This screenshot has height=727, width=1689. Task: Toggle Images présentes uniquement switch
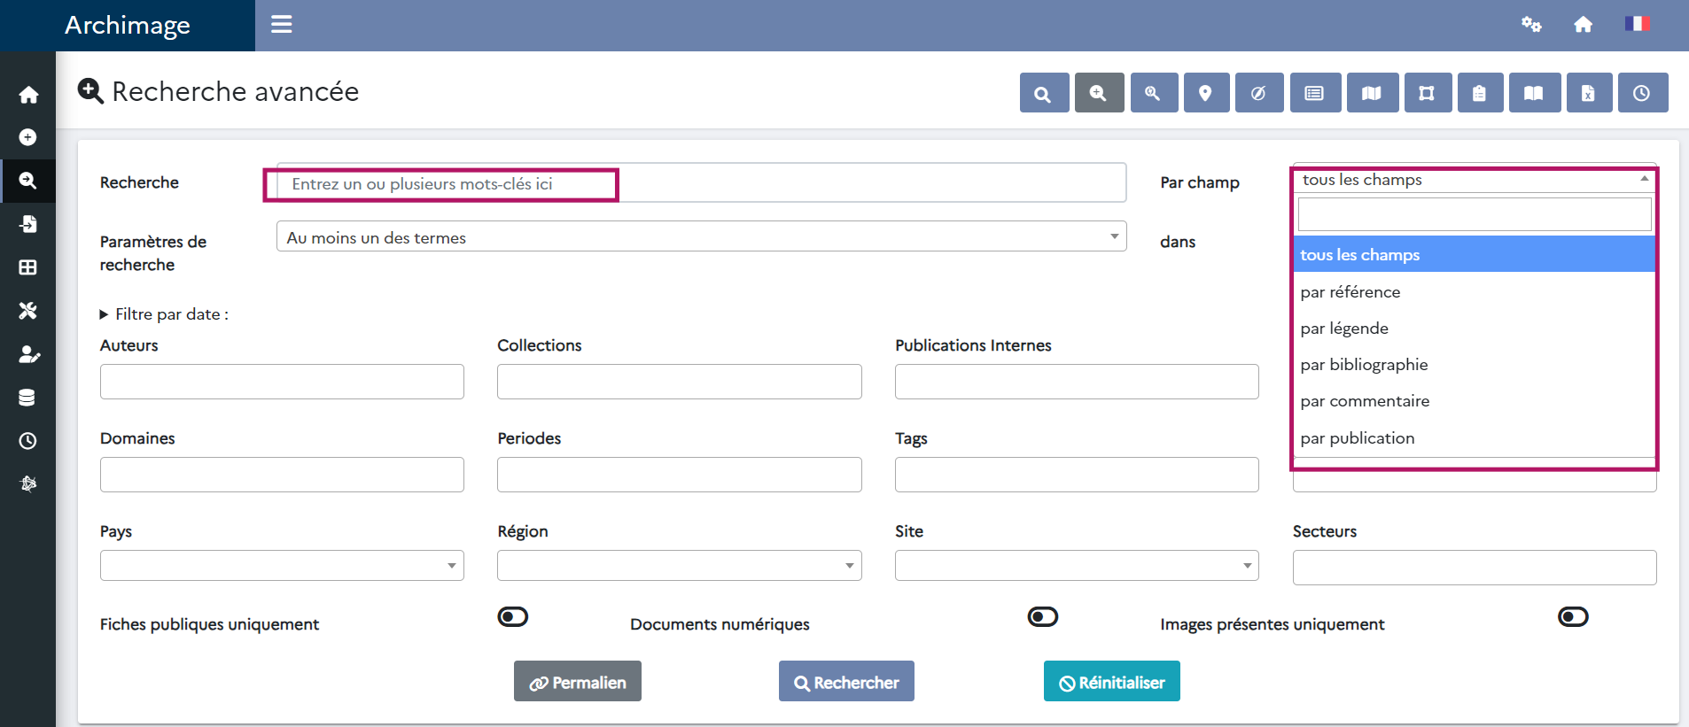pos(1573,616)
